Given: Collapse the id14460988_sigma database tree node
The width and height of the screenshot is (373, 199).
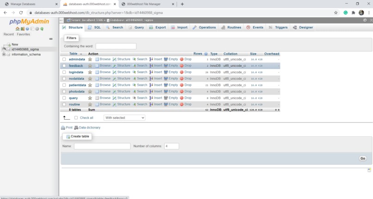Looking at the screenshot, I should tap(4, 49).
